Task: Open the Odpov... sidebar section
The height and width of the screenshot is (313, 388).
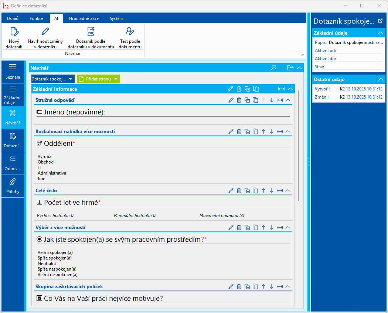Action: coord(13,164)
